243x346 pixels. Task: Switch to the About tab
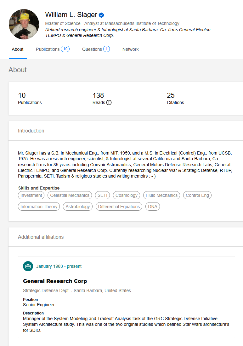(18, 50)
